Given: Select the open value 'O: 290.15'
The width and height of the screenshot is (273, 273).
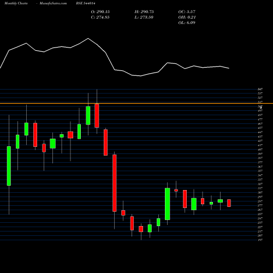Looking at the screenshot, I should coord(100,12).
